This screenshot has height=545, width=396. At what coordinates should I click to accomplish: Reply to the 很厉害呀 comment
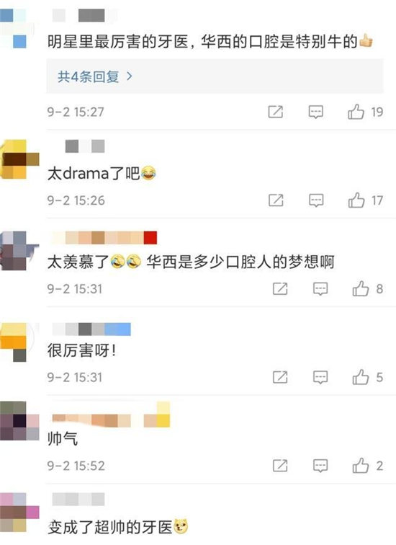click(320, 378)
